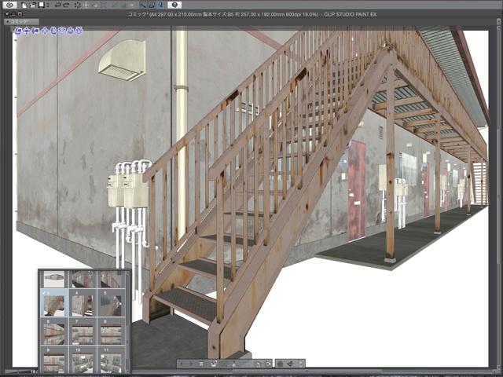
Task: Select the object horizontal rotate manipulator icon
Action: (71, 31)
